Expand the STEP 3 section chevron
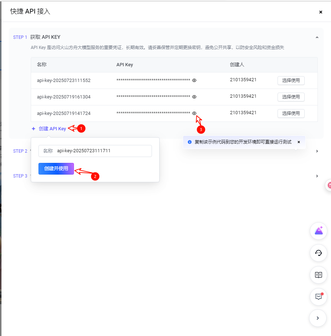The height and width of the screenshot is (336, 331). point(317,176)
